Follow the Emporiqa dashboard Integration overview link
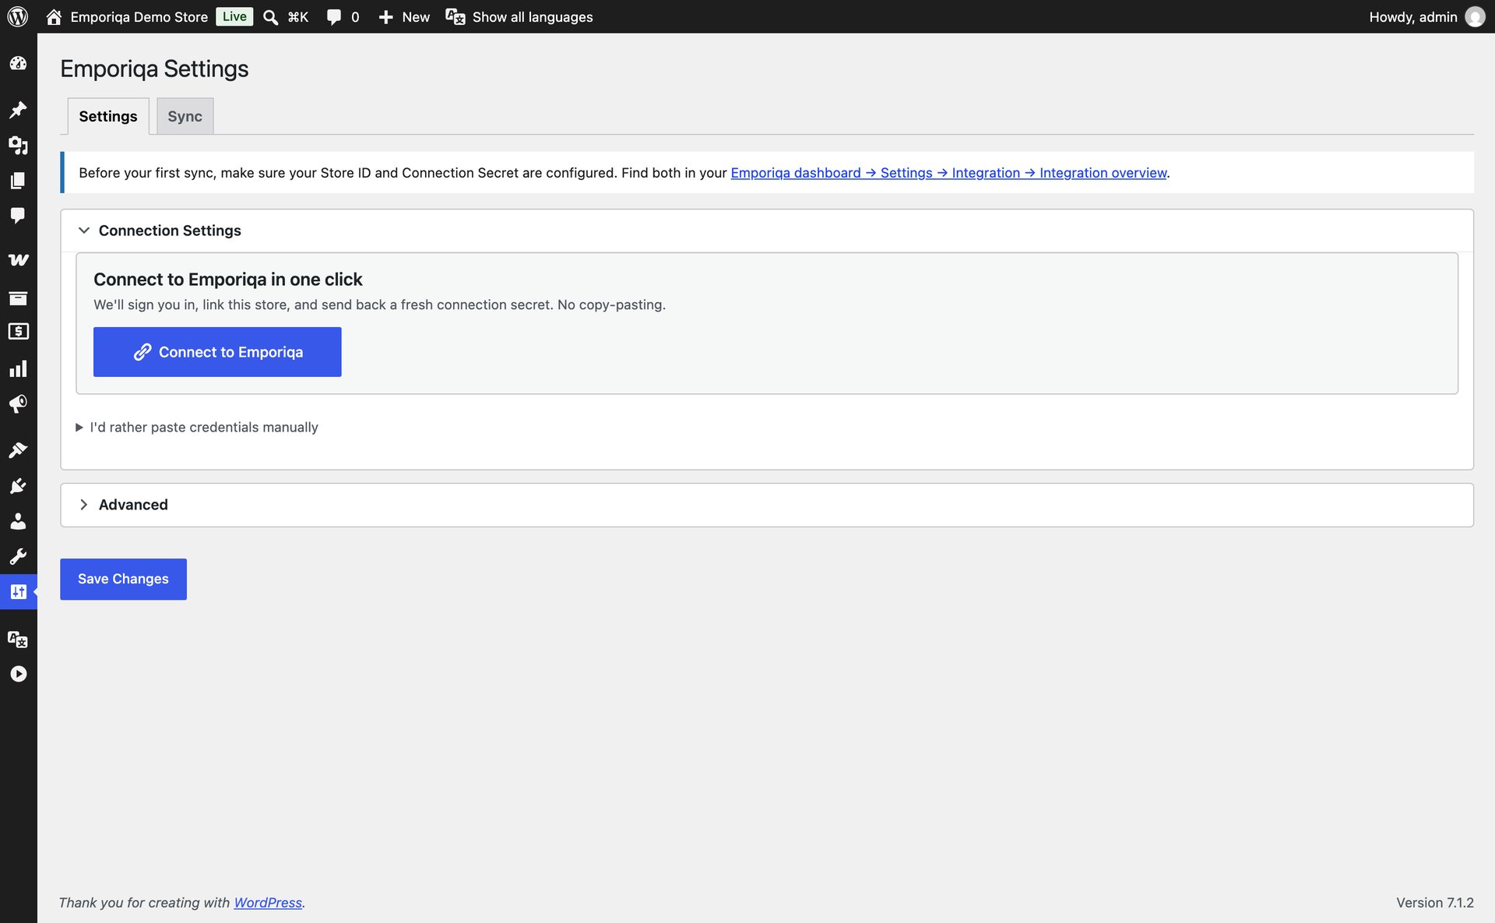 click(948, 173)
